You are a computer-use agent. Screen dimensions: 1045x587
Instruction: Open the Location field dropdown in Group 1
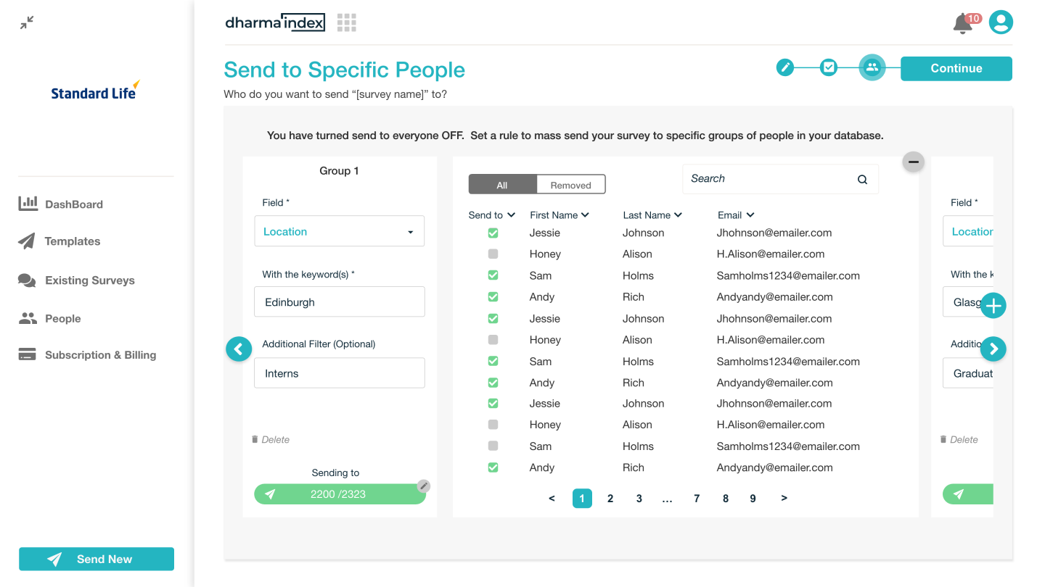(x=339, y=232)
